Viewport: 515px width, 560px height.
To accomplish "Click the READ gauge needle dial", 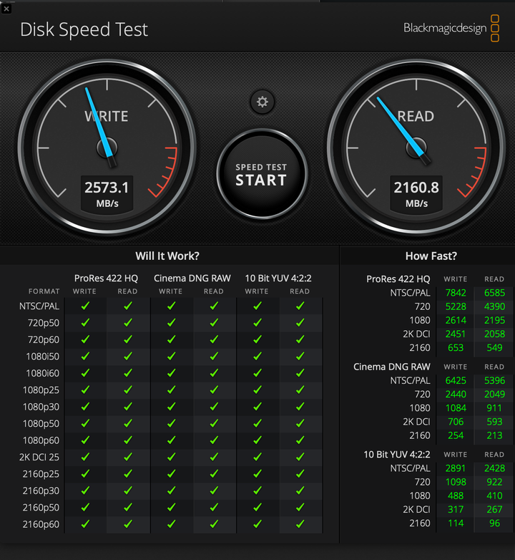I will (x=416, y=147).
